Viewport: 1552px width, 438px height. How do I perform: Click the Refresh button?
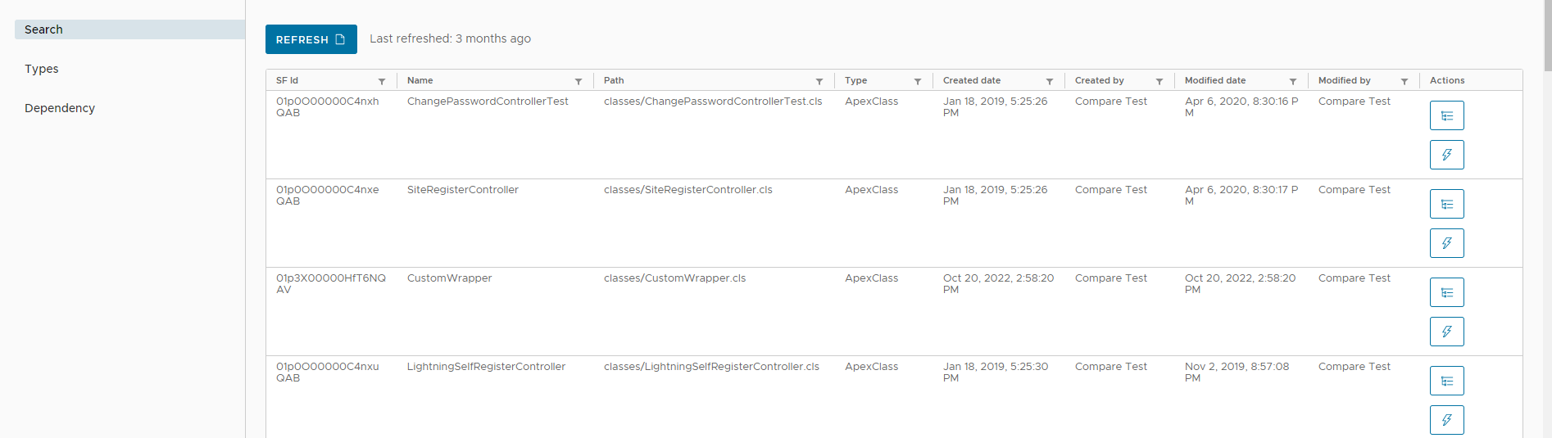[311, 39]
